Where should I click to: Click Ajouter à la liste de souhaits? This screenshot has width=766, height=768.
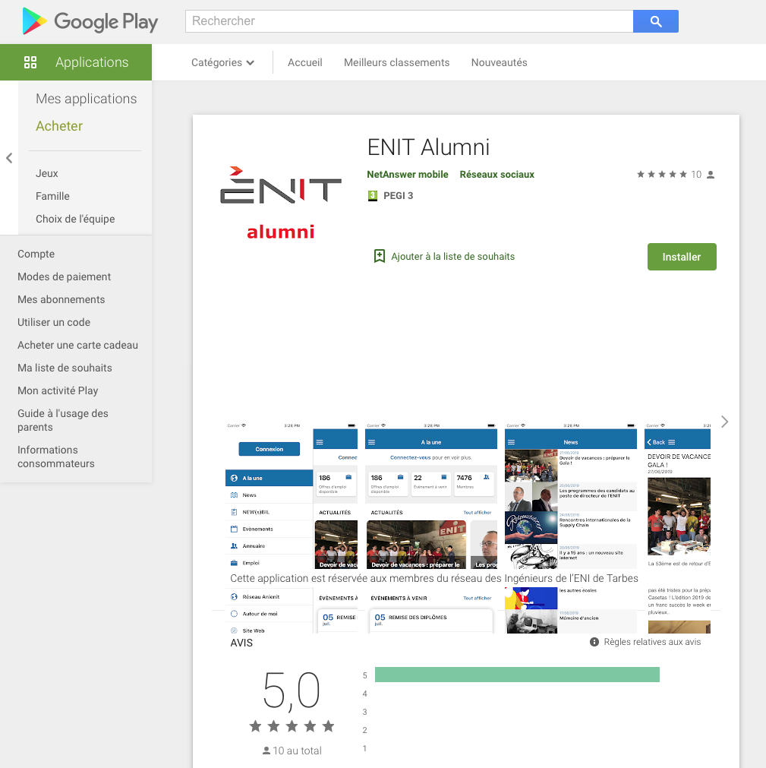(x=452, y=257)
